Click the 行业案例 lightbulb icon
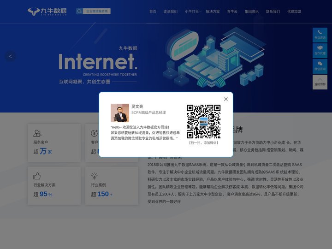This screenshot has width=332, height=249. click(94, 176)
